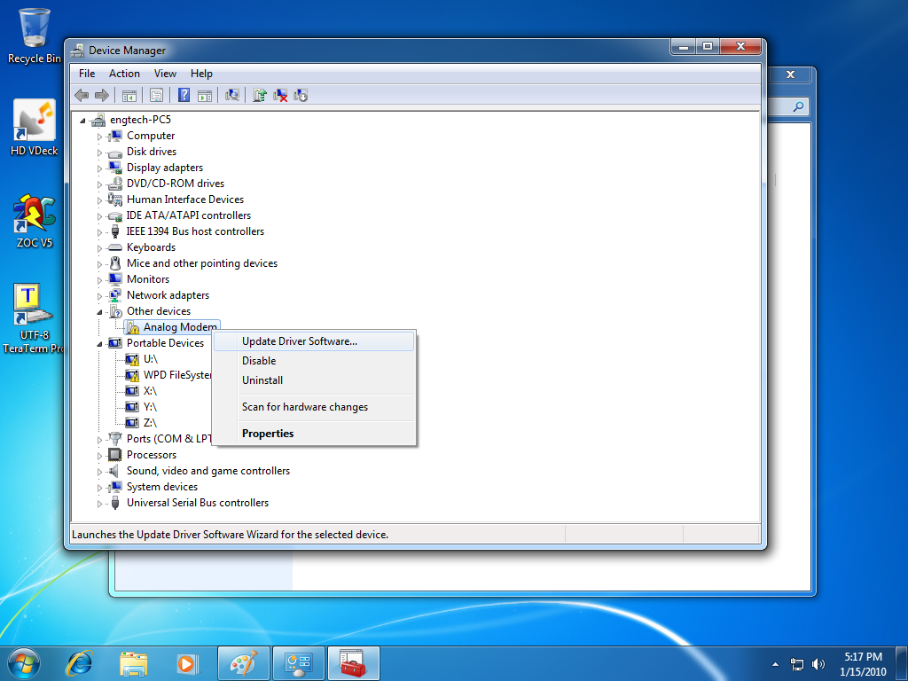This screenshot has width=908, height=681.
Task: Click the clock in the system tray
Action: point(862,663)
